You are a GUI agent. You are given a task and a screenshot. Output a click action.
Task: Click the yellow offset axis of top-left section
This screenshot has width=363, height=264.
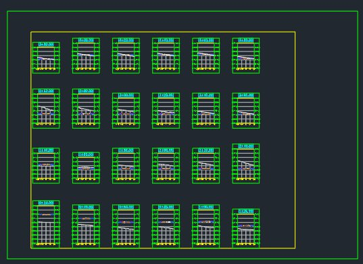(46, 69)
